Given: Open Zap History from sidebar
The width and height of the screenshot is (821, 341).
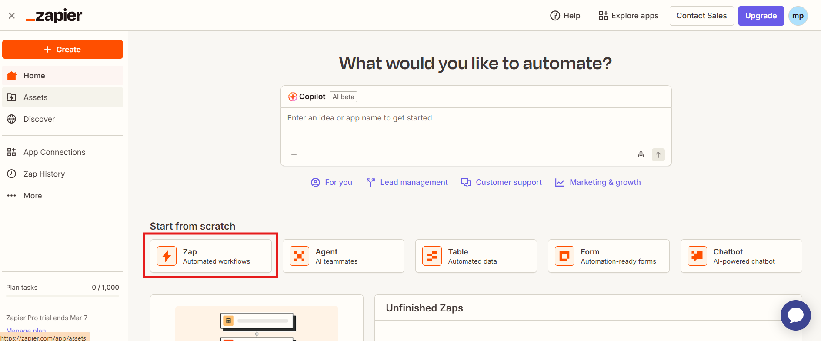Looking at the screenshot, I should click(x=44, y=174).
